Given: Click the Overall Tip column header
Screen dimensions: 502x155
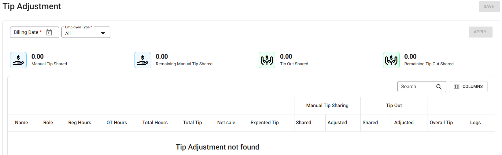Looking at the screenshot, I should point(441,123).
